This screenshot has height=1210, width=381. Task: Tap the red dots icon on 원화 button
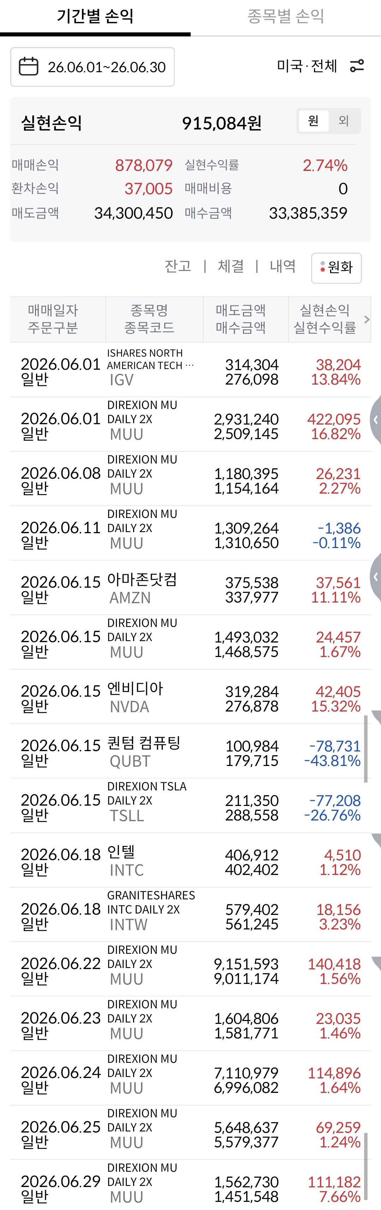click(x=322, y=267)
